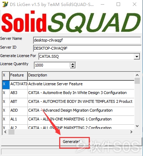
Task: Click the horizontal scroll right arrow
Action: pyautogui.click(x=131, y=132)
